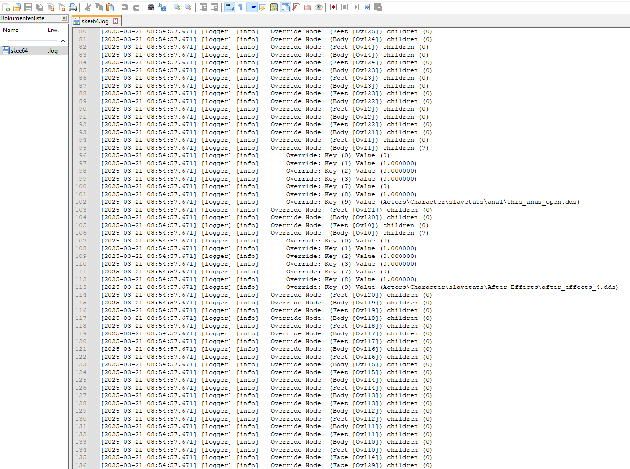Toggle show all characters pilcrow icon
The width and height of the screenshot is (630, 469).
tap(240, 7)
